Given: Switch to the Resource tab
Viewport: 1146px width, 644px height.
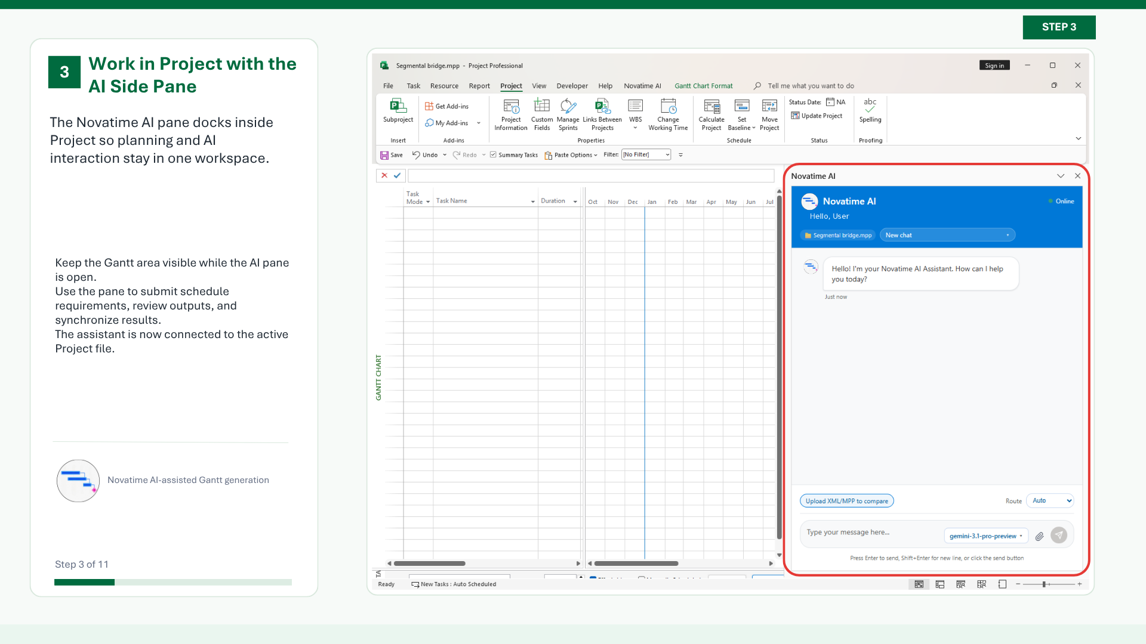Looking at the screenshot, I should pyautogui.click(x=444, y=86).
